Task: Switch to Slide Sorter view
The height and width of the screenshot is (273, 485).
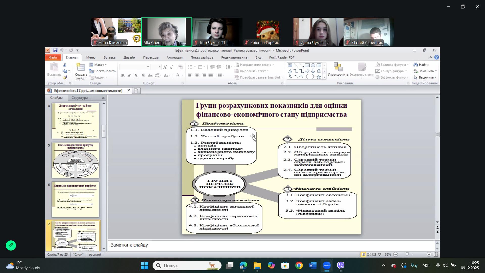Action: [369, 255]
